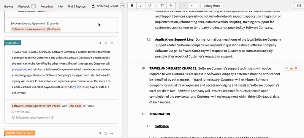The width and height of the screenshot is (304, 138).
Task: Click the Software License Agreement (On-Prem) tag beside ABC Corp
Action: click(x=36, y=106)
